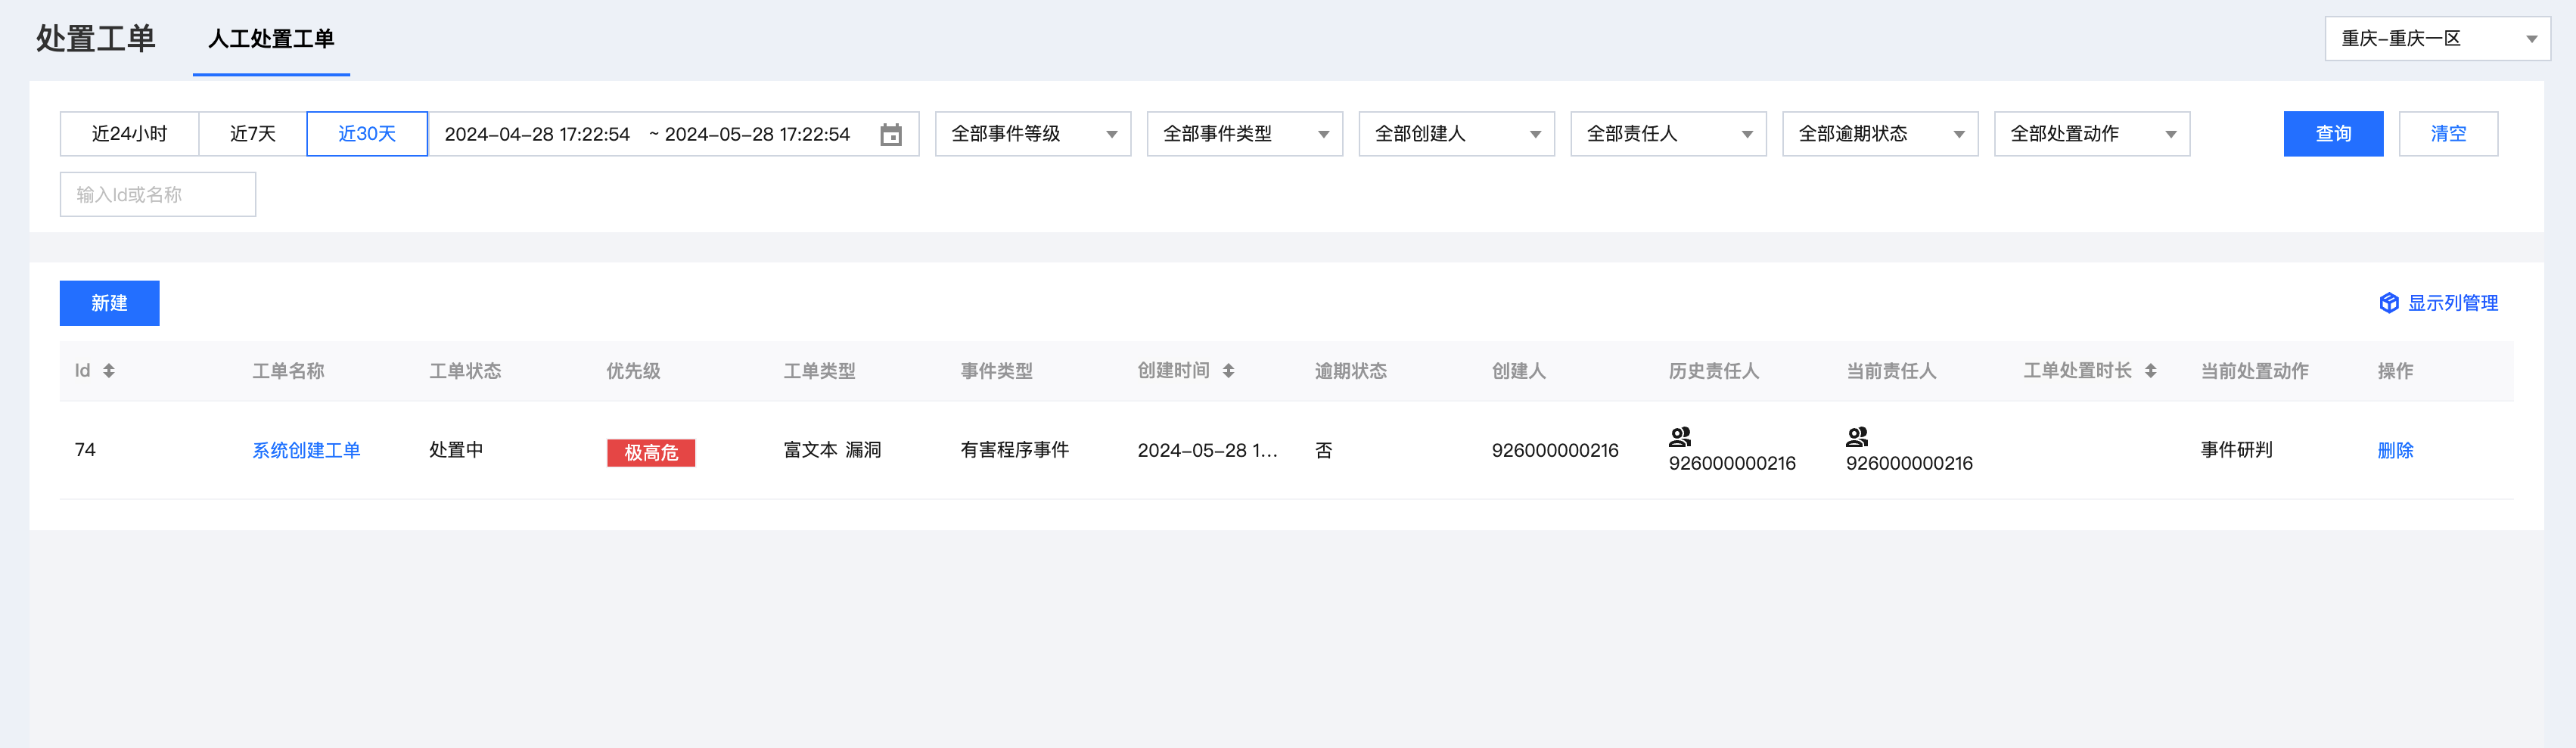Viewport: 2576px width, 748px height.
Task: Click the 创建人 value 926000000216
Action: [x=1555, y=451]
